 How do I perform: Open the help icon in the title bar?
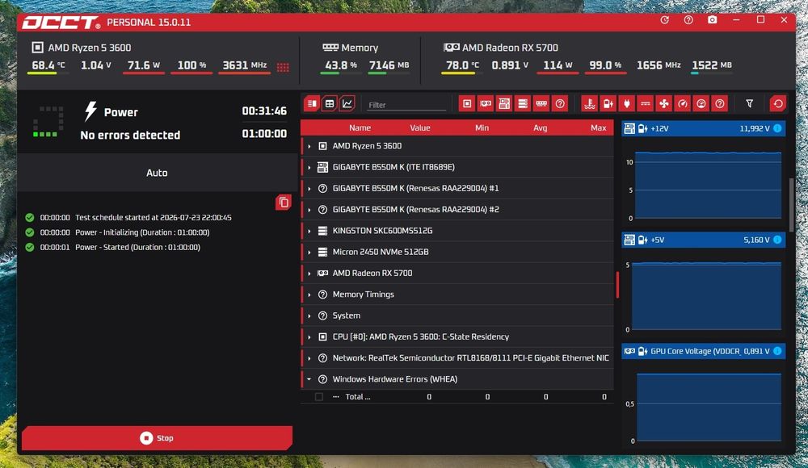[x=688, y=20]
